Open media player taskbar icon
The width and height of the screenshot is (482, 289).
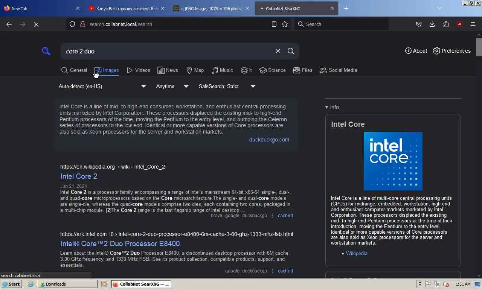[x=104, y=284]
